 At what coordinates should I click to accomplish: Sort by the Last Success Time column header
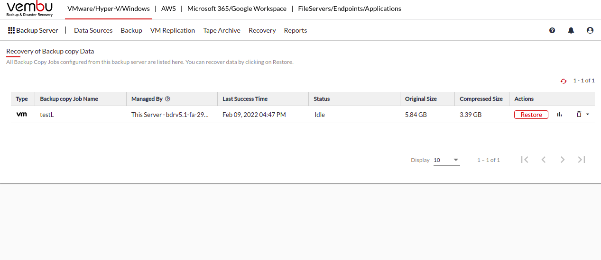pos(245,99)
